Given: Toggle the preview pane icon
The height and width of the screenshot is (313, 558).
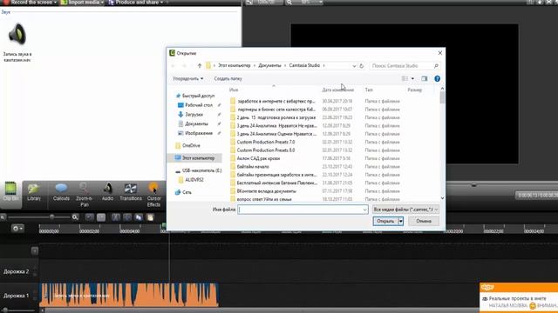Looking at the screenshot, I should [425, 78].
